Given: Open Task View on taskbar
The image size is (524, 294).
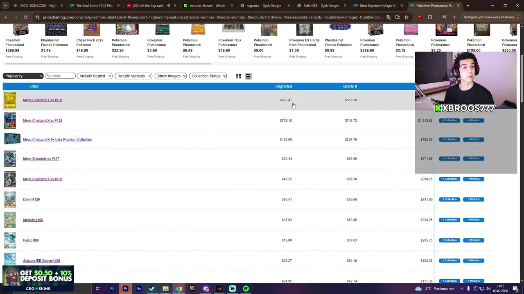Looking at the screenshot, I should [98, 289].
